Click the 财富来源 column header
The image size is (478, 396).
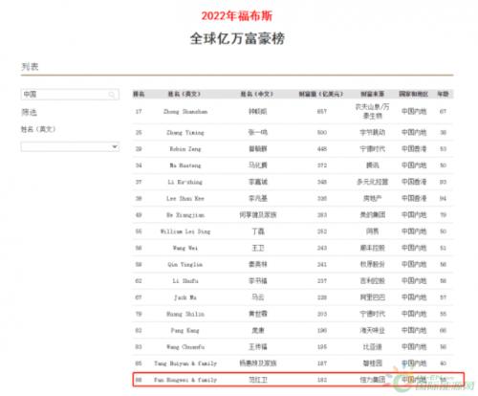coord(372,94)
